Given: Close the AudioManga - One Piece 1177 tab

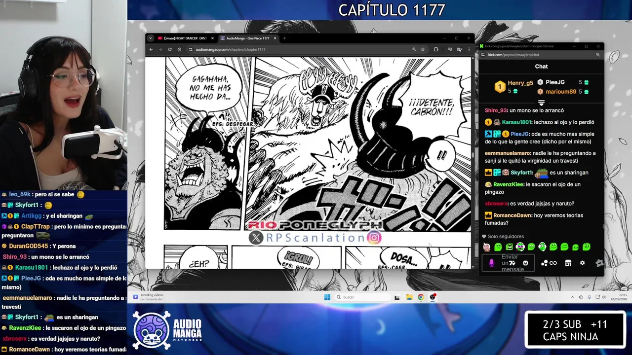Looking at the screenshot, I should [x=276, y=38].
